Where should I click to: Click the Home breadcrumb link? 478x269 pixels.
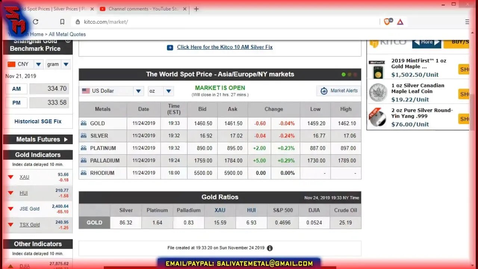pyautogui.click(x=37, y=34)
